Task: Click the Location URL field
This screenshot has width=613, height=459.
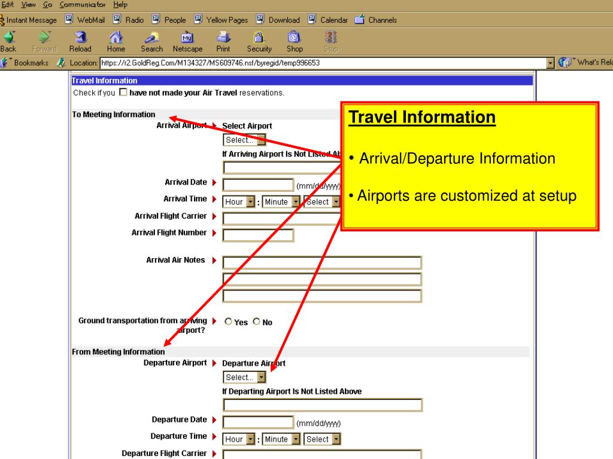Action: [323, 63]
